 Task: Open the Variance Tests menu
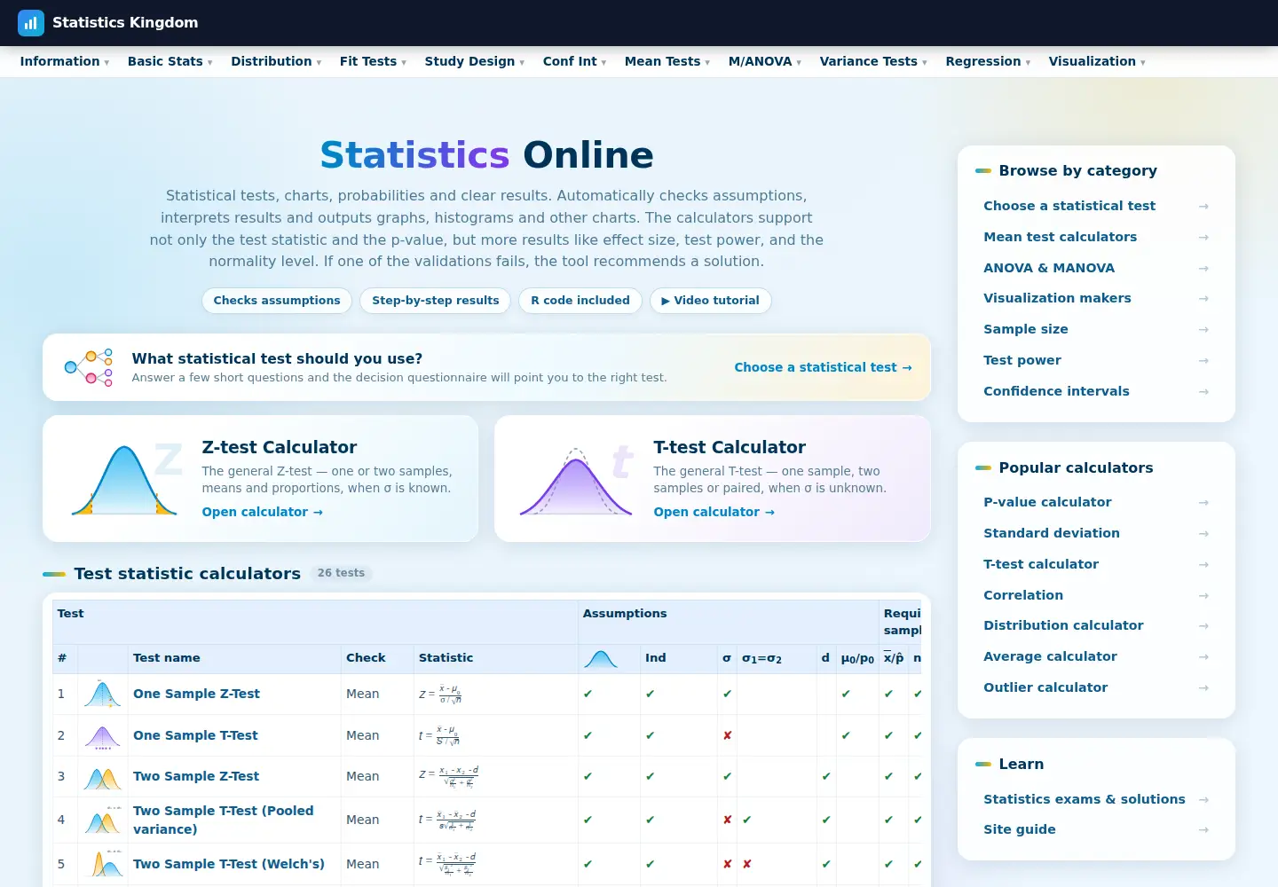tap(873, 61)
